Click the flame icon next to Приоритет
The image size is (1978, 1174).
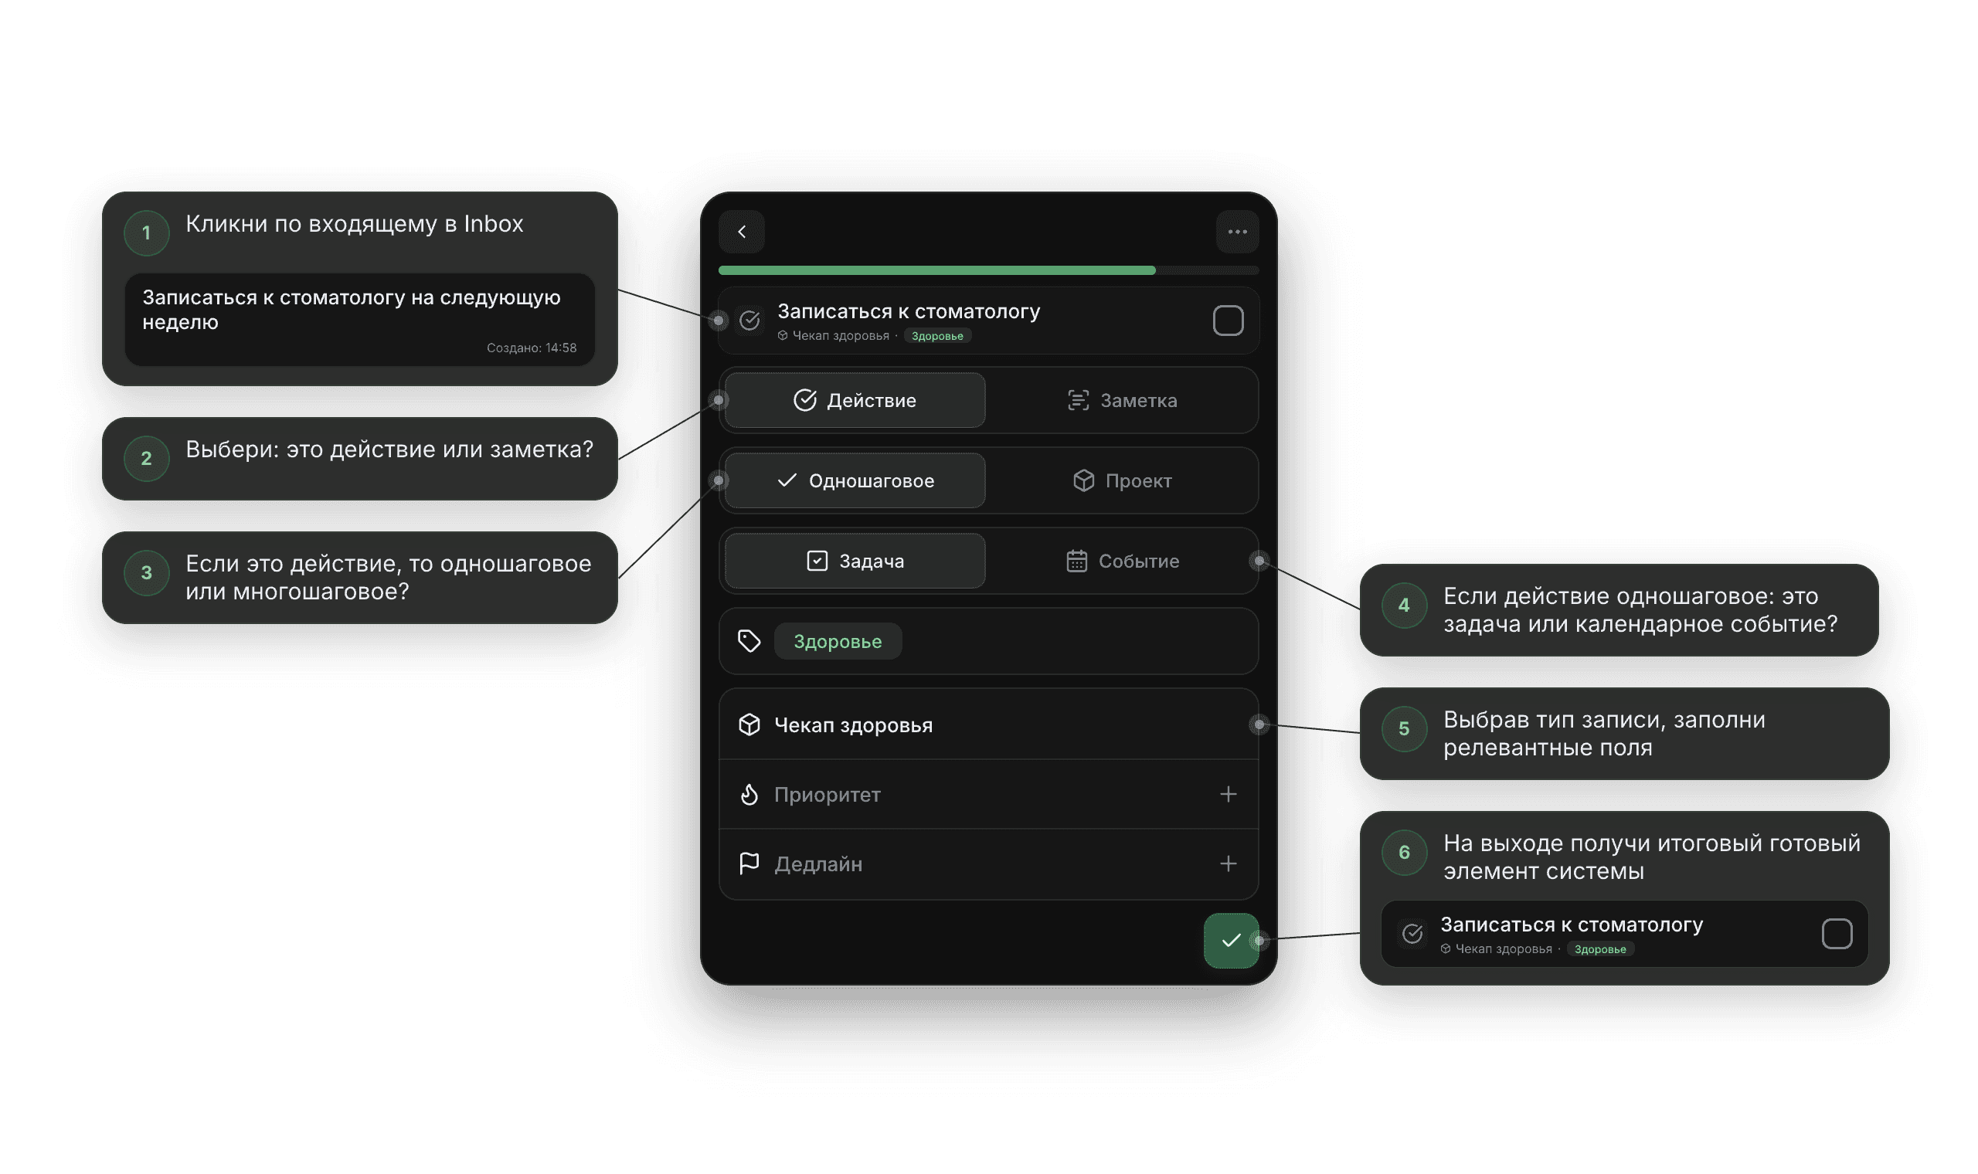click(x=749, y=794)
